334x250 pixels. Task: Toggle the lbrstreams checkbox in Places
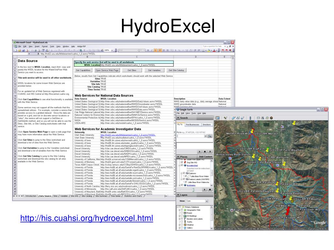click(x=182, y=185)
